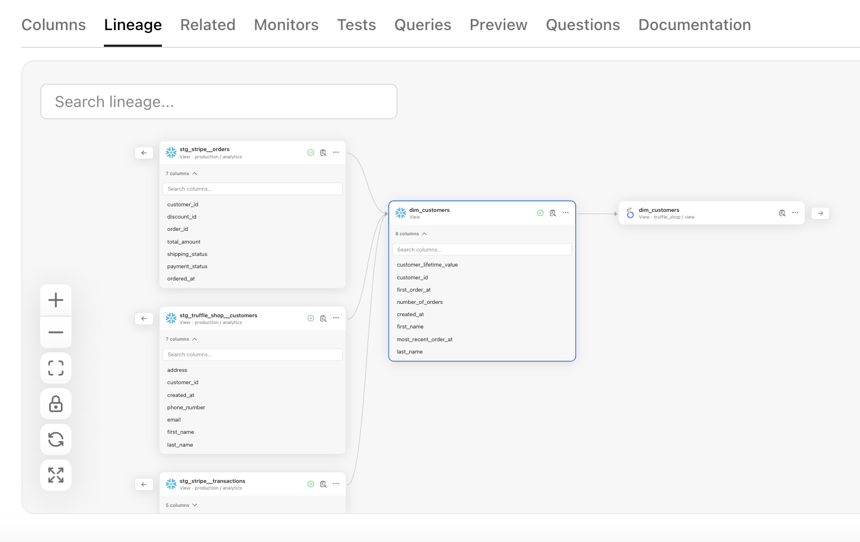The image size is (860, 542).
Task: Expand lineage to fullscreen
Action: (56, 475)
